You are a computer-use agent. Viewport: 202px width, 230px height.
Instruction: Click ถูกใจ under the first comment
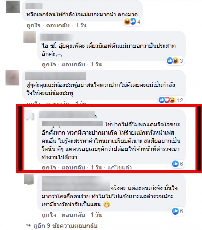point(34,25)
